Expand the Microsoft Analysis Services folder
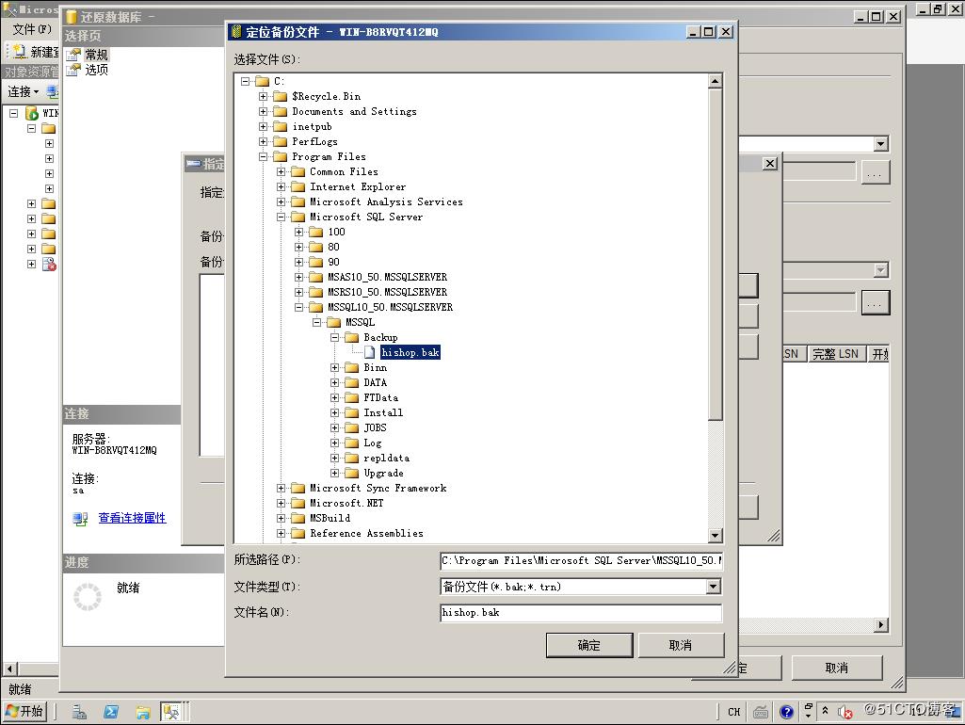965x725 pixels. point(281,201)
